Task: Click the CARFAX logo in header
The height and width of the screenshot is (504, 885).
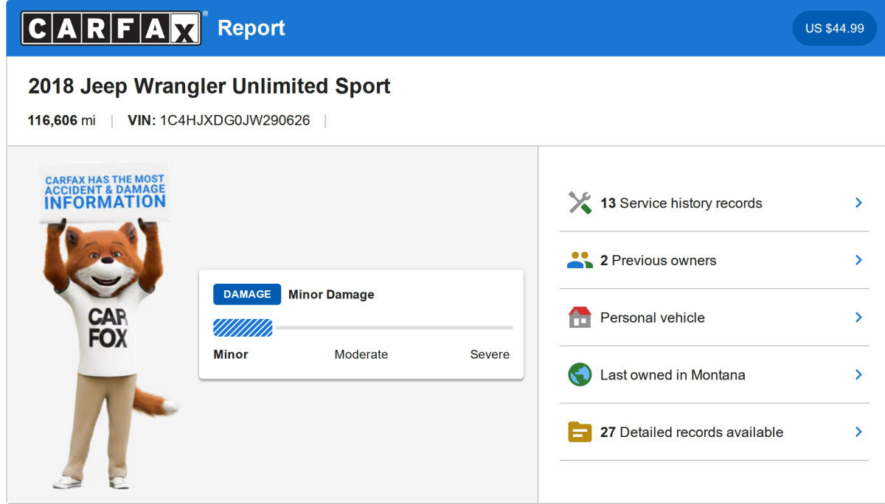Action: pyautogui.click(x=111, y=28)
